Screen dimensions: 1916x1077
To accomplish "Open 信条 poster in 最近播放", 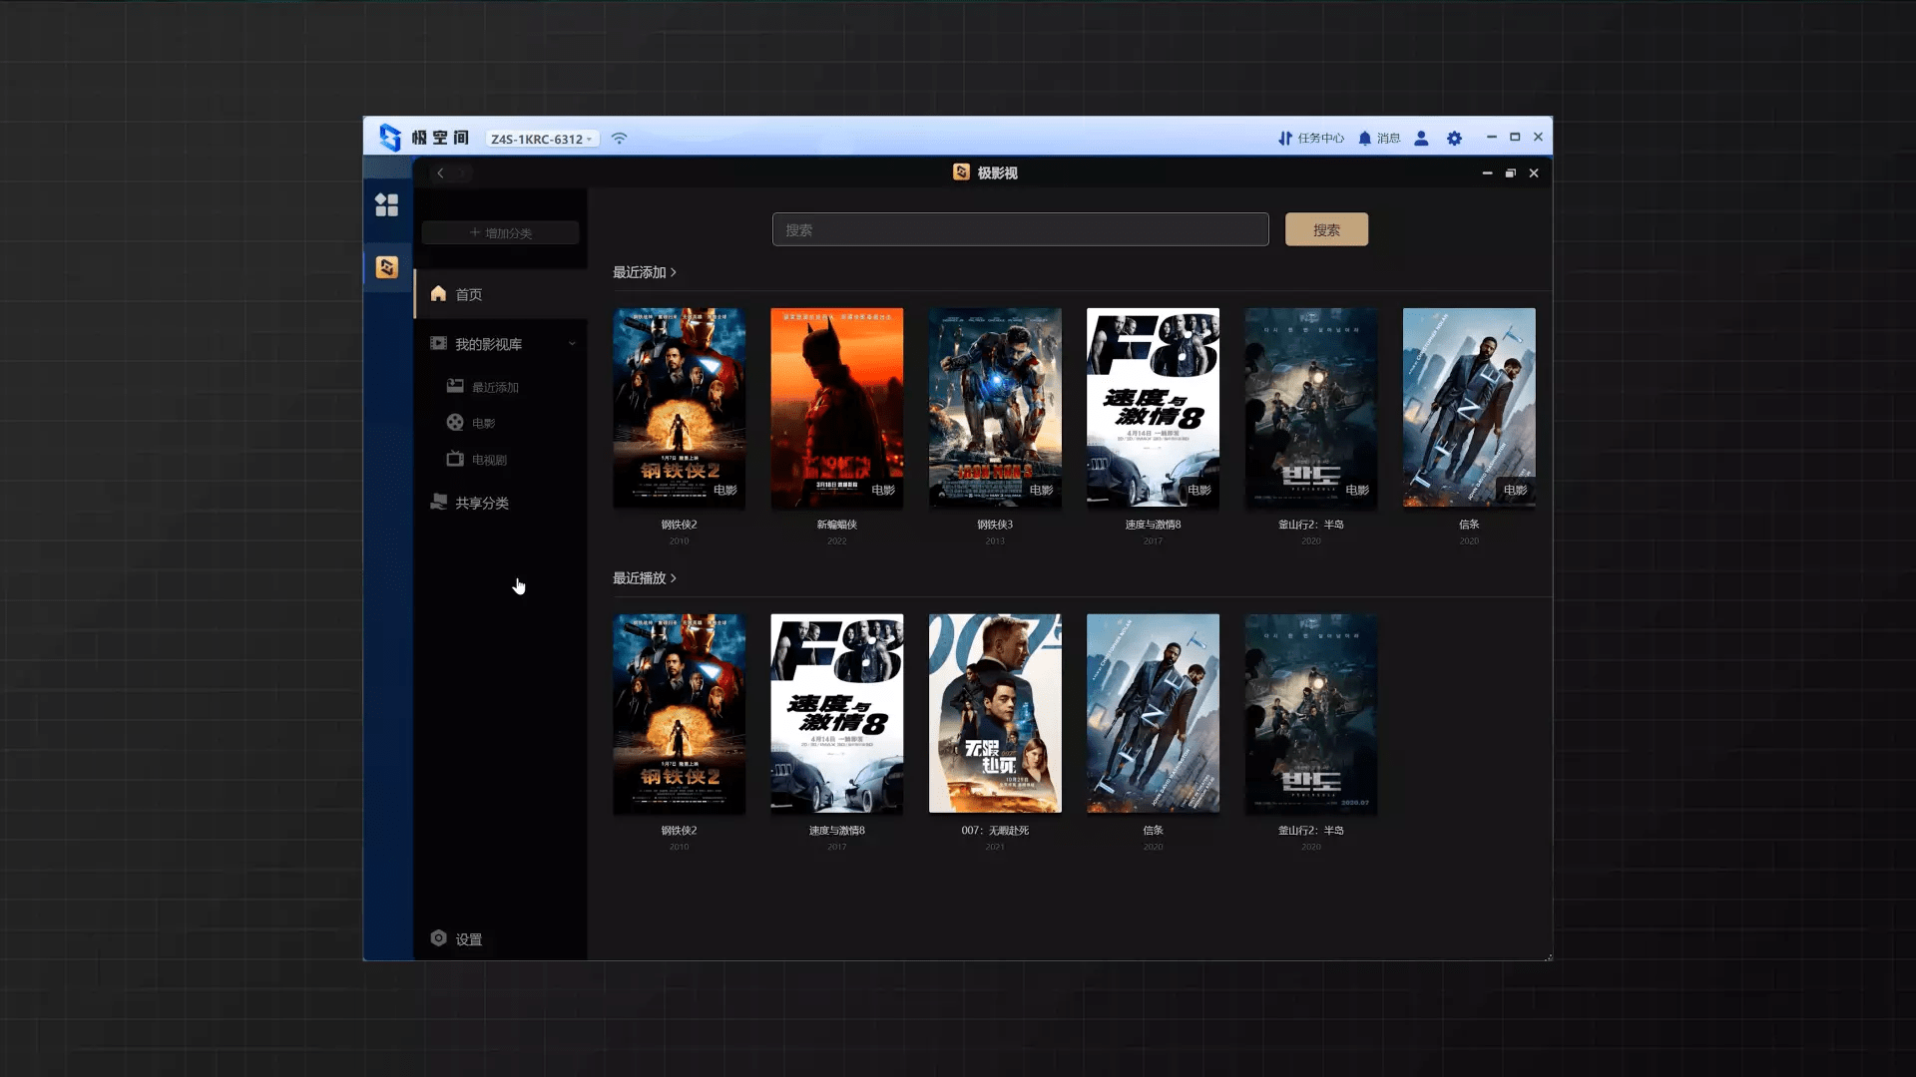I will (1153, 714).
